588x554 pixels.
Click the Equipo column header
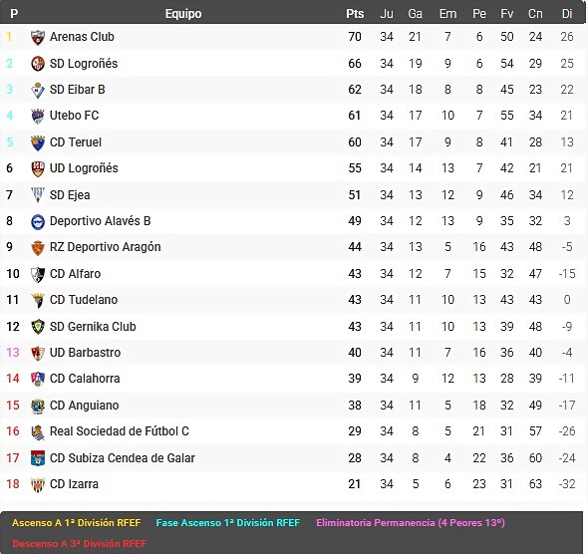(183, 14)
